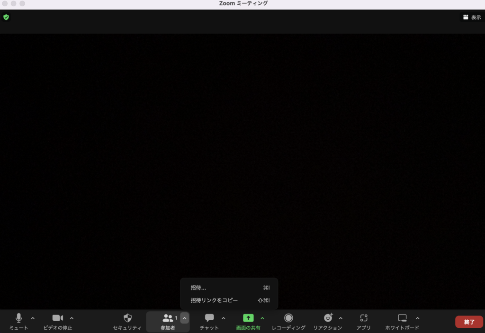Expand share options arrow beside Share Screen
Viewport: 485px width, 333px height.
click(262, 318)
